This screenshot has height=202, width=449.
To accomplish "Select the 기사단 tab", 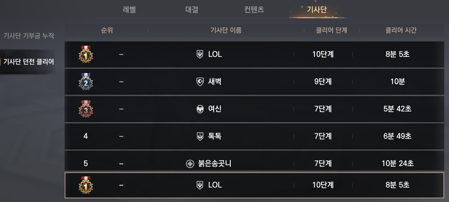I will [317, 10].
